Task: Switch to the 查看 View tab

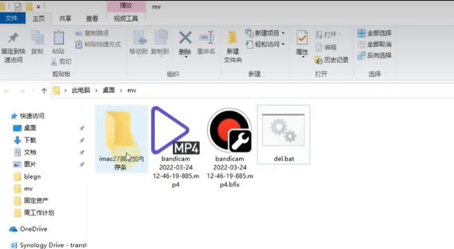Action: (92, 19)
